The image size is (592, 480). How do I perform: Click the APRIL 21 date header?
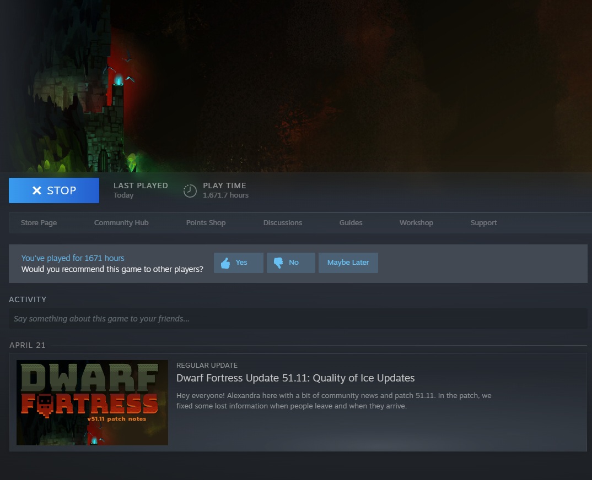[28, 345]
